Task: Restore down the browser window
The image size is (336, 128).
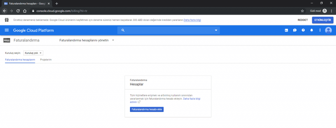Action: 321,3
